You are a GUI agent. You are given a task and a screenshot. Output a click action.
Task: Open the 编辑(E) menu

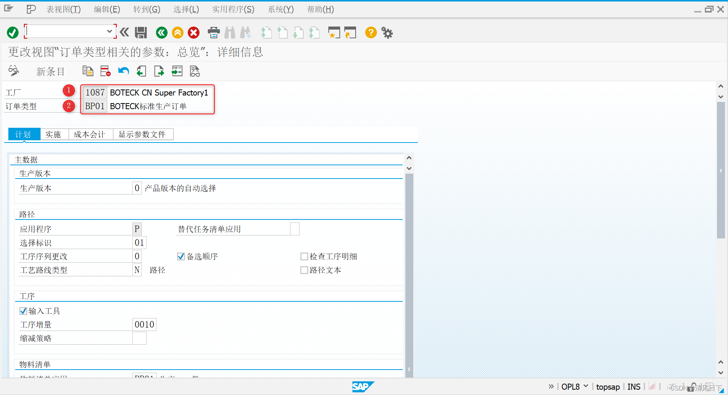107,9
